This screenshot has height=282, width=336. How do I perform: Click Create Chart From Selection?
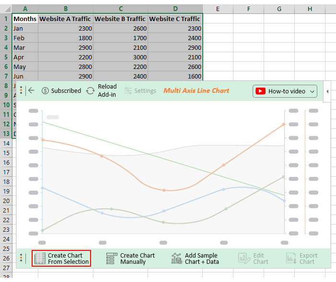(x=61, y=258)
